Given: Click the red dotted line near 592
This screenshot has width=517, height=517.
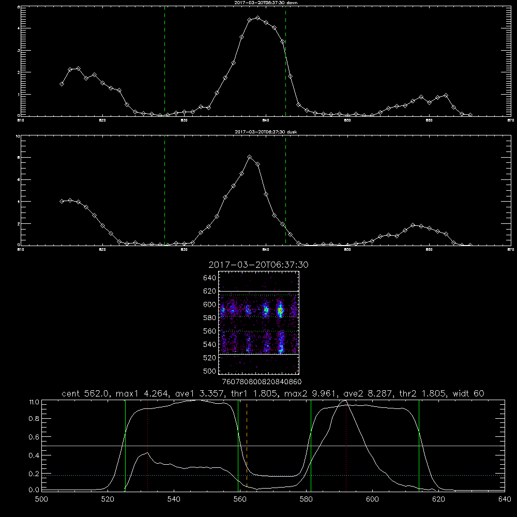Looking at the screenshot, I should click(x=346, y=446).
